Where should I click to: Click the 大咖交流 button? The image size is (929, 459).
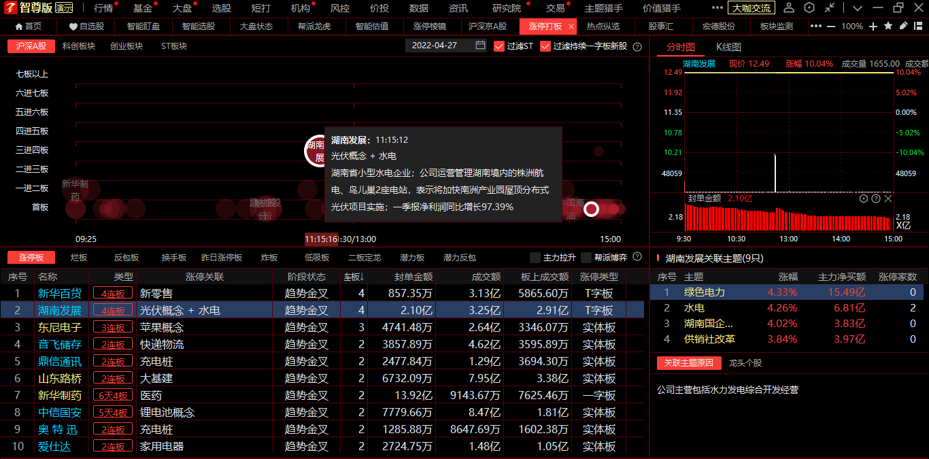(751, 8)
